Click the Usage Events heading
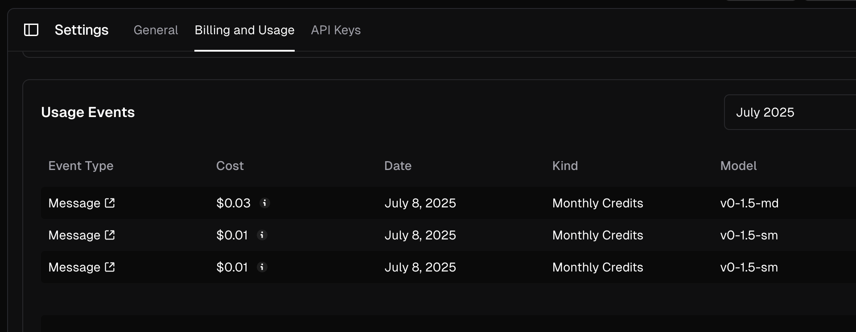The width and height of the screenshot is (856, 332). point(88,112)
